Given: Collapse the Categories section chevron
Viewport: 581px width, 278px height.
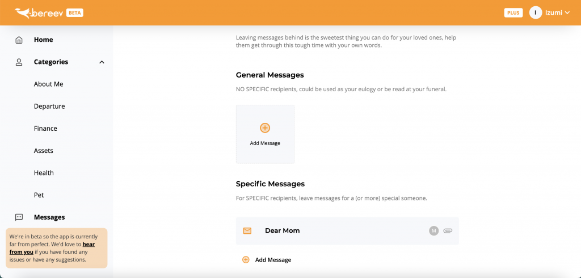Looking at the screenshot, I should (102, 62).
